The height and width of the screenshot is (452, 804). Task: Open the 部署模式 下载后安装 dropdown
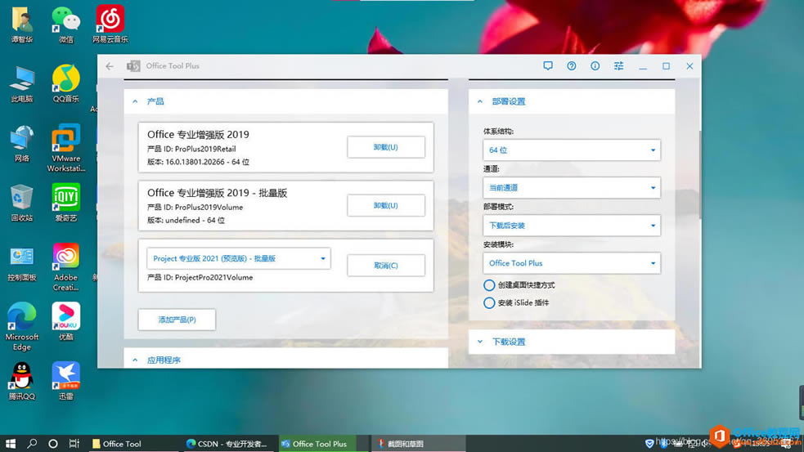pos(571,226)
